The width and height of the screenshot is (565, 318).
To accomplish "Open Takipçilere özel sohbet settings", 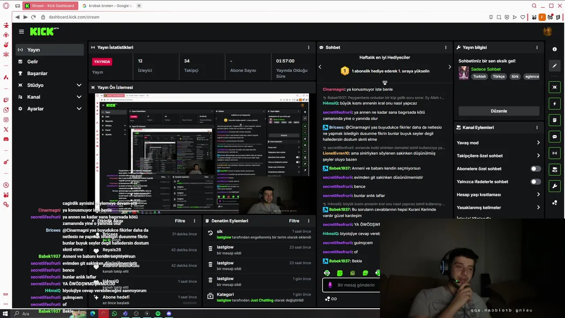I will click(498, 155).
